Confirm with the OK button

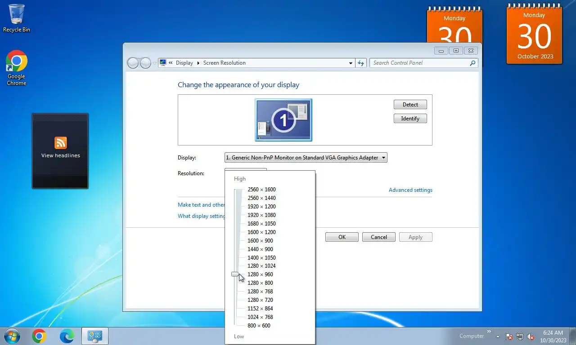tap(342, 237)
